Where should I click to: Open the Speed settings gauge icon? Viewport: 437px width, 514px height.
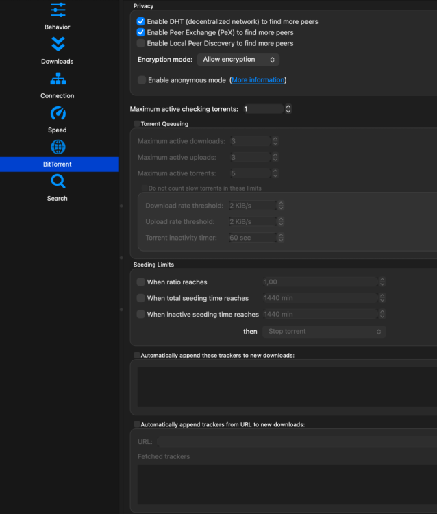coord(58,113)
